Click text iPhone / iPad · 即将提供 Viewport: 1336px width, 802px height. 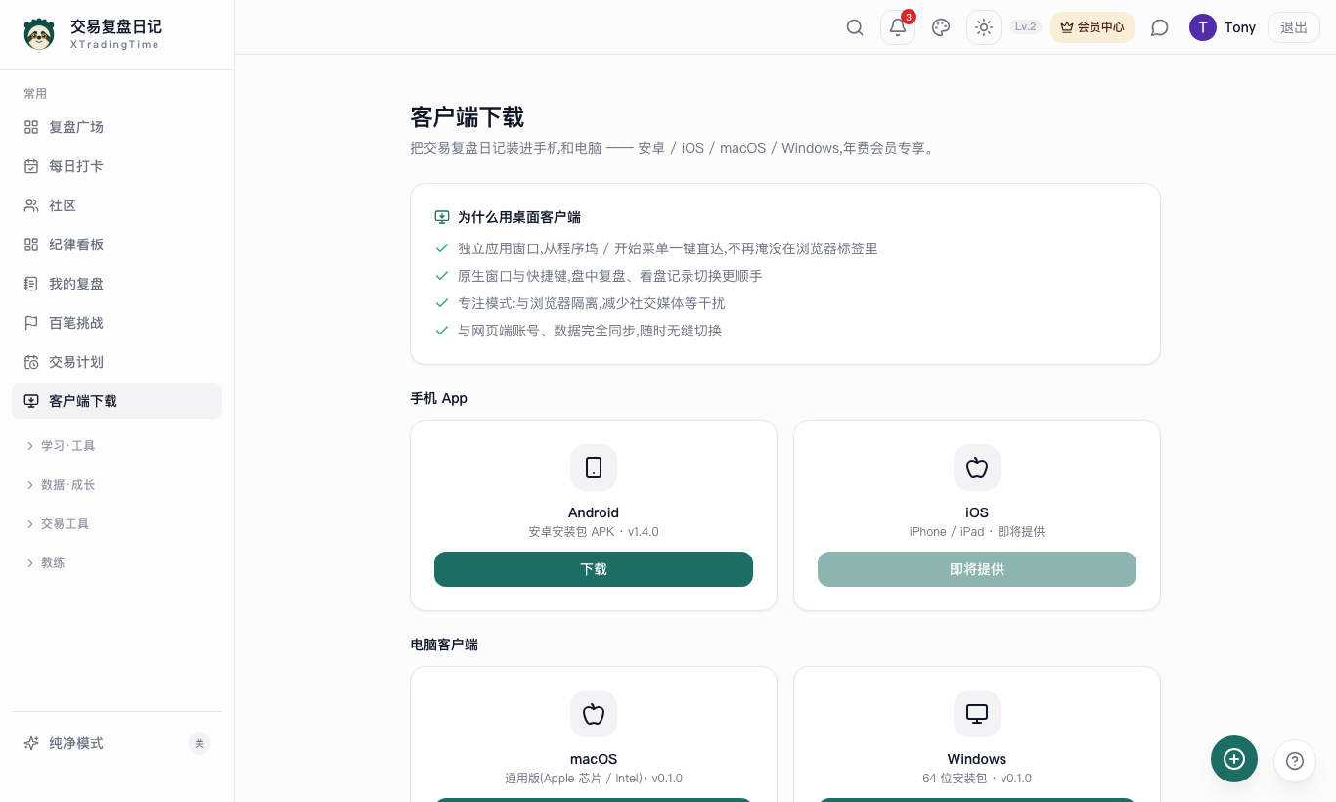point(977,532)
